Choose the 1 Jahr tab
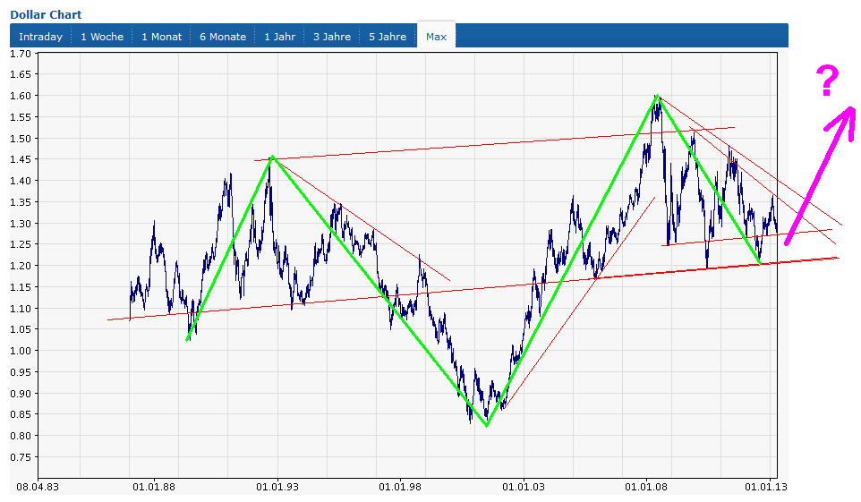The width and height of the screenshot is (861, 502). pos(279,37)
